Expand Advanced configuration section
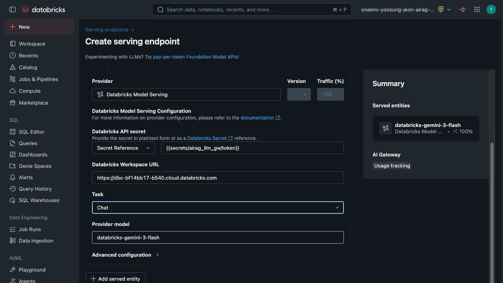Viewport: 503px width, 283px height. 126,255
